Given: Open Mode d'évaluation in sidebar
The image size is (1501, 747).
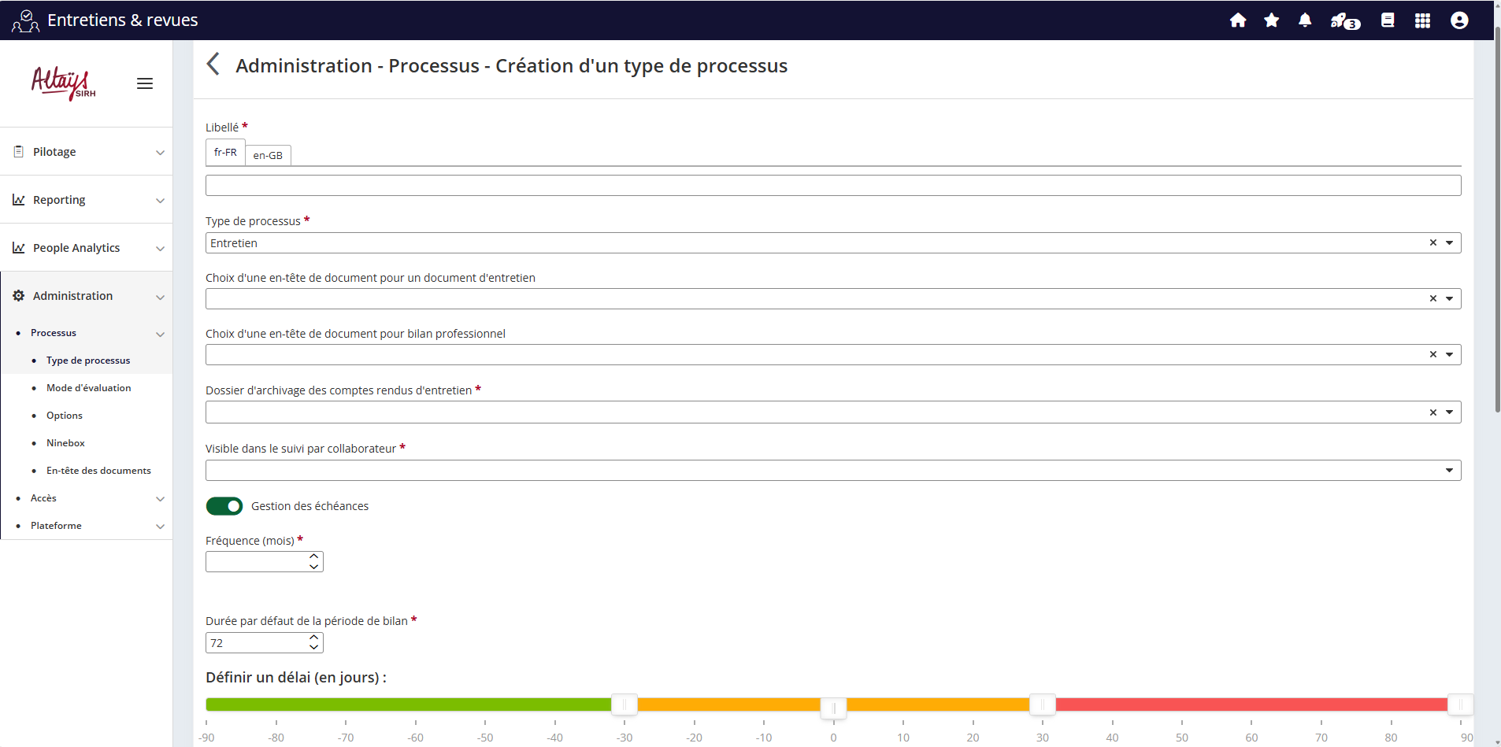Looking at the screenshot, I should pyautogui.click(x=88, y=388).
